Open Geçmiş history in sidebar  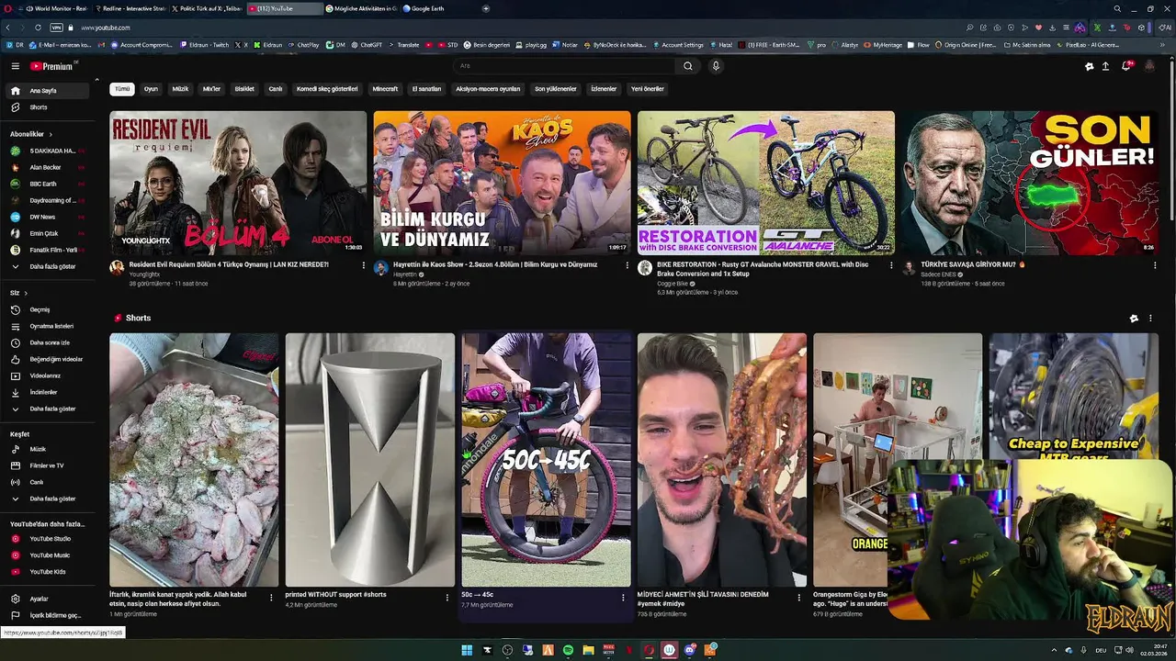pyautogui.click(x=49, y=309)
